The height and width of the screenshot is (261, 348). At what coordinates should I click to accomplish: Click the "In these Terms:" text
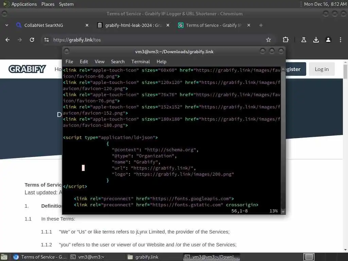[x=58, y=219]
